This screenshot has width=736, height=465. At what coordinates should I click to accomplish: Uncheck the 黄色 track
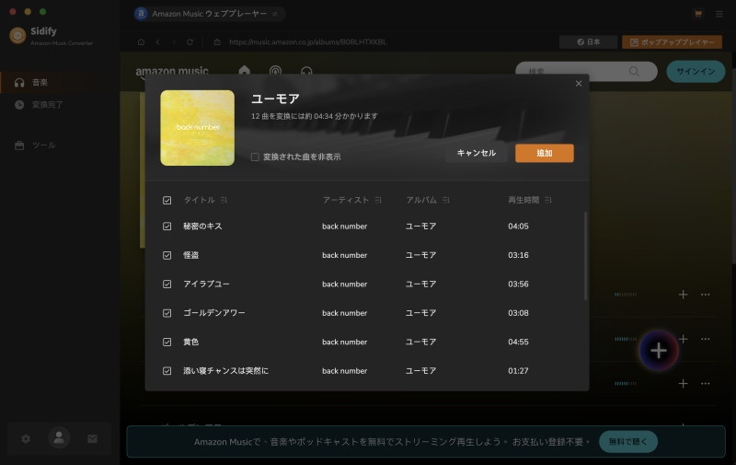[x=167, y=342]
